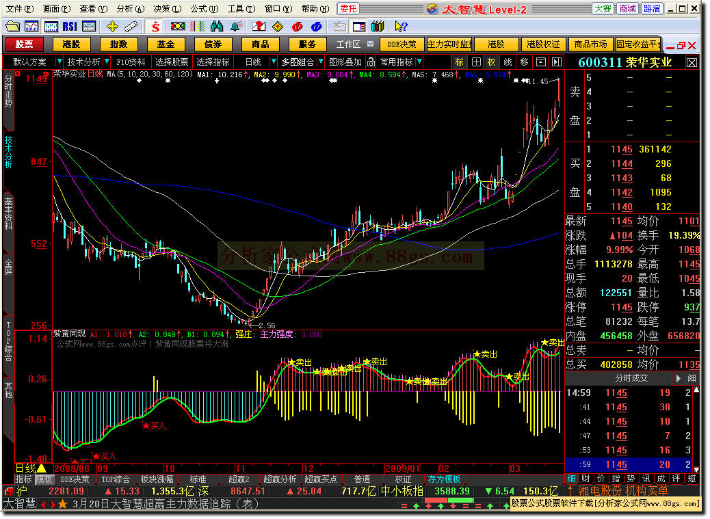Image resolution: width=710 pixels, height=519 pixels.
Task: Click the framed up-arrow icon in chart bar
Action: point(540,62)
